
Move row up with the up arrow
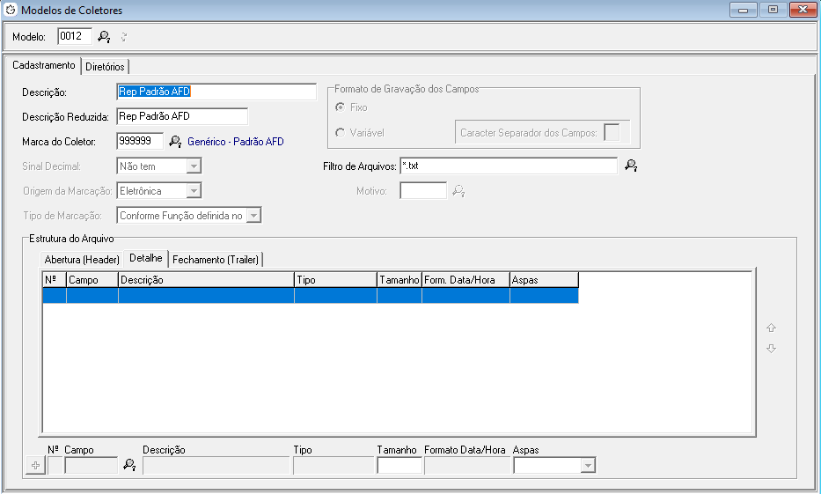point(771,328)
